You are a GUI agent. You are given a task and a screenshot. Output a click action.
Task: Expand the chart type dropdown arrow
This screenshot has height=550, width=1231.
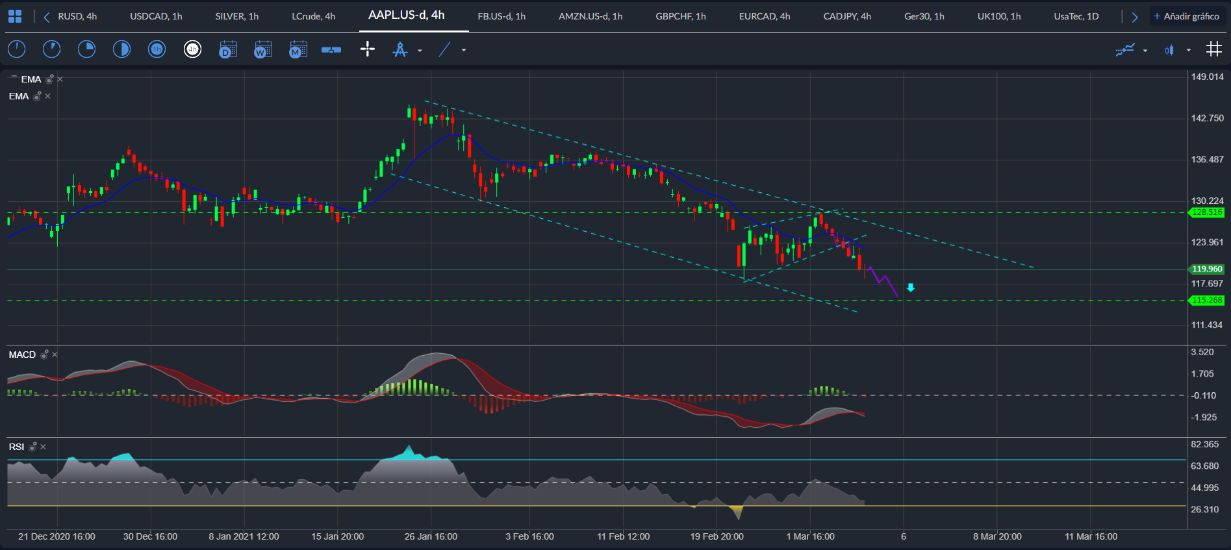[x=1189, y=50]
